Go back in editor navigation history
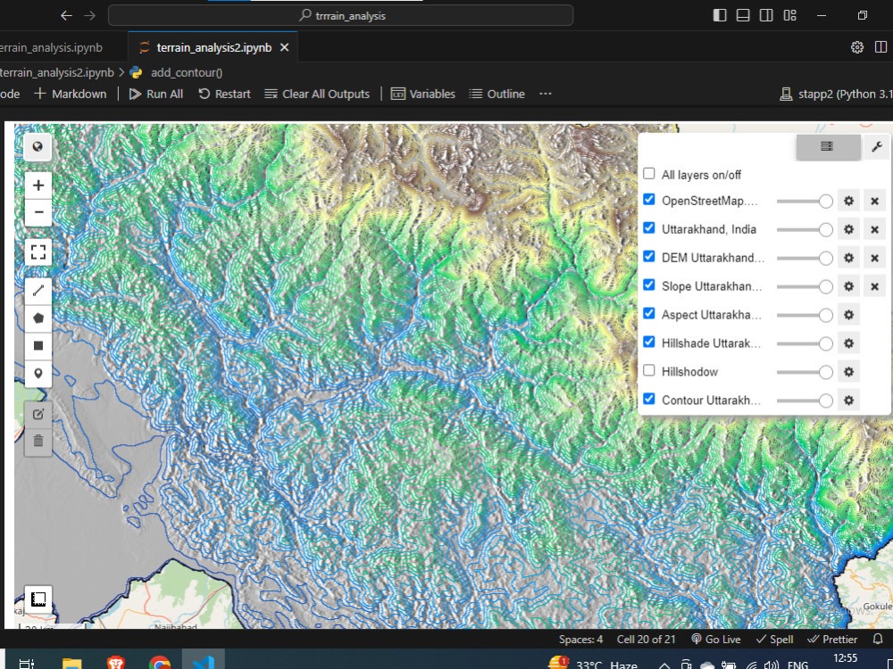This screenshot has width=893, height=669. pos(67,15)
